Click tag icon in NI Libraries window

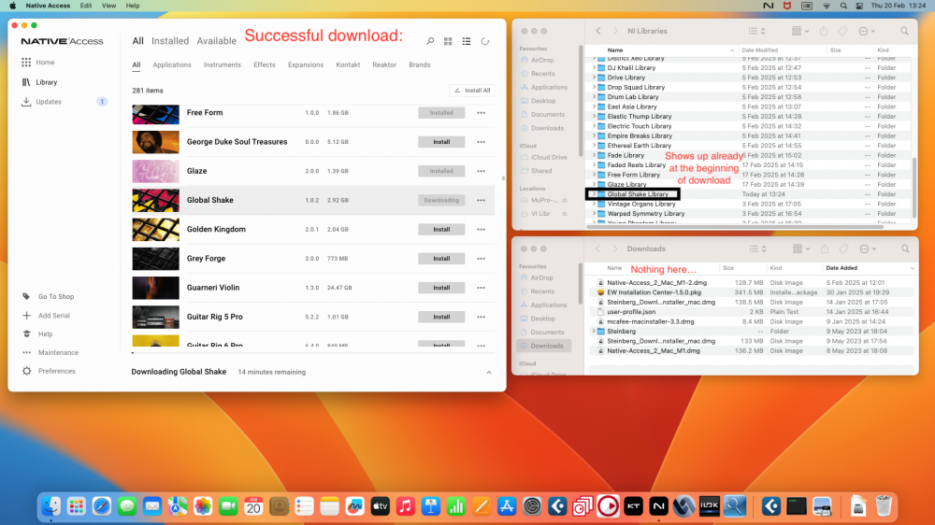pyautogui.click(x=842, y=31)
